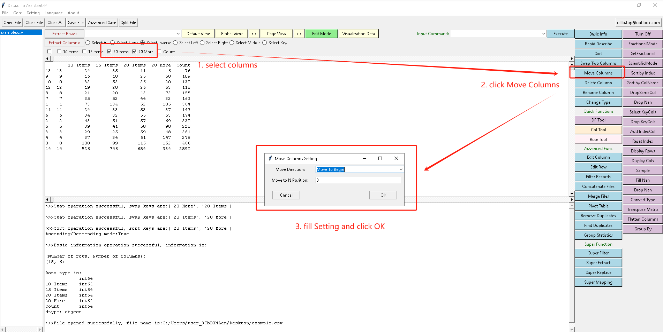Click the Extract Rows button

65,34
